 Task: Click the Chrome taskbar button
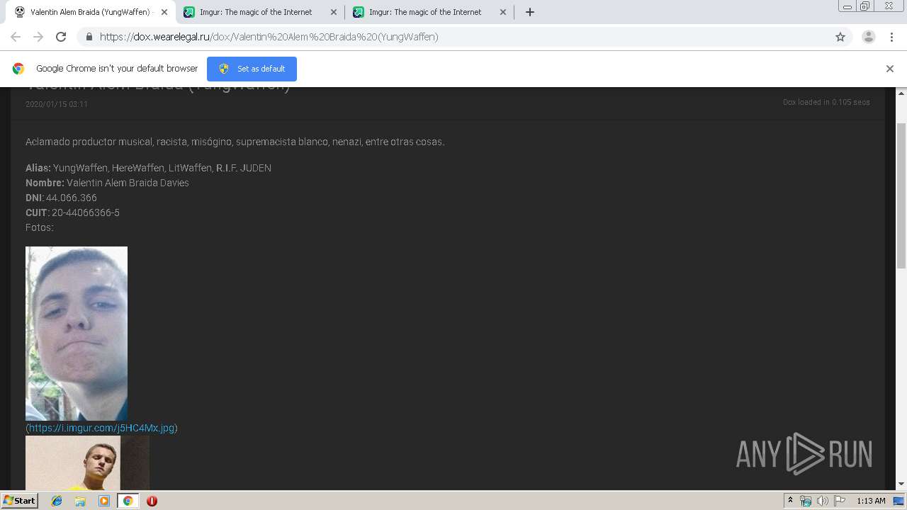(x=128, y=501)
